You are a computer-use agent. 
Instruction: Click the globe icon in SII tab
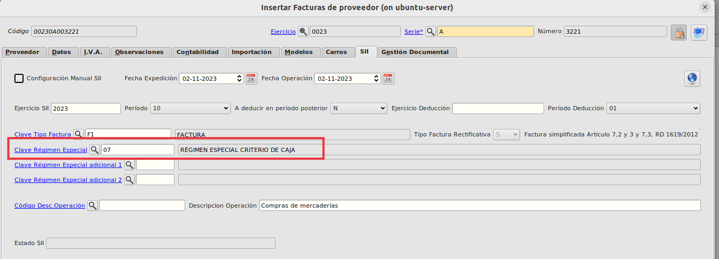click(692, 78)
